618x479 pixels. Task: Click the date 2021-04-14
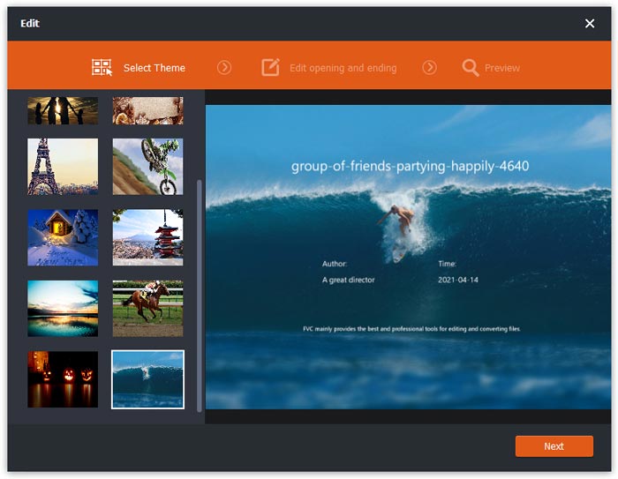tap(458, 280)
